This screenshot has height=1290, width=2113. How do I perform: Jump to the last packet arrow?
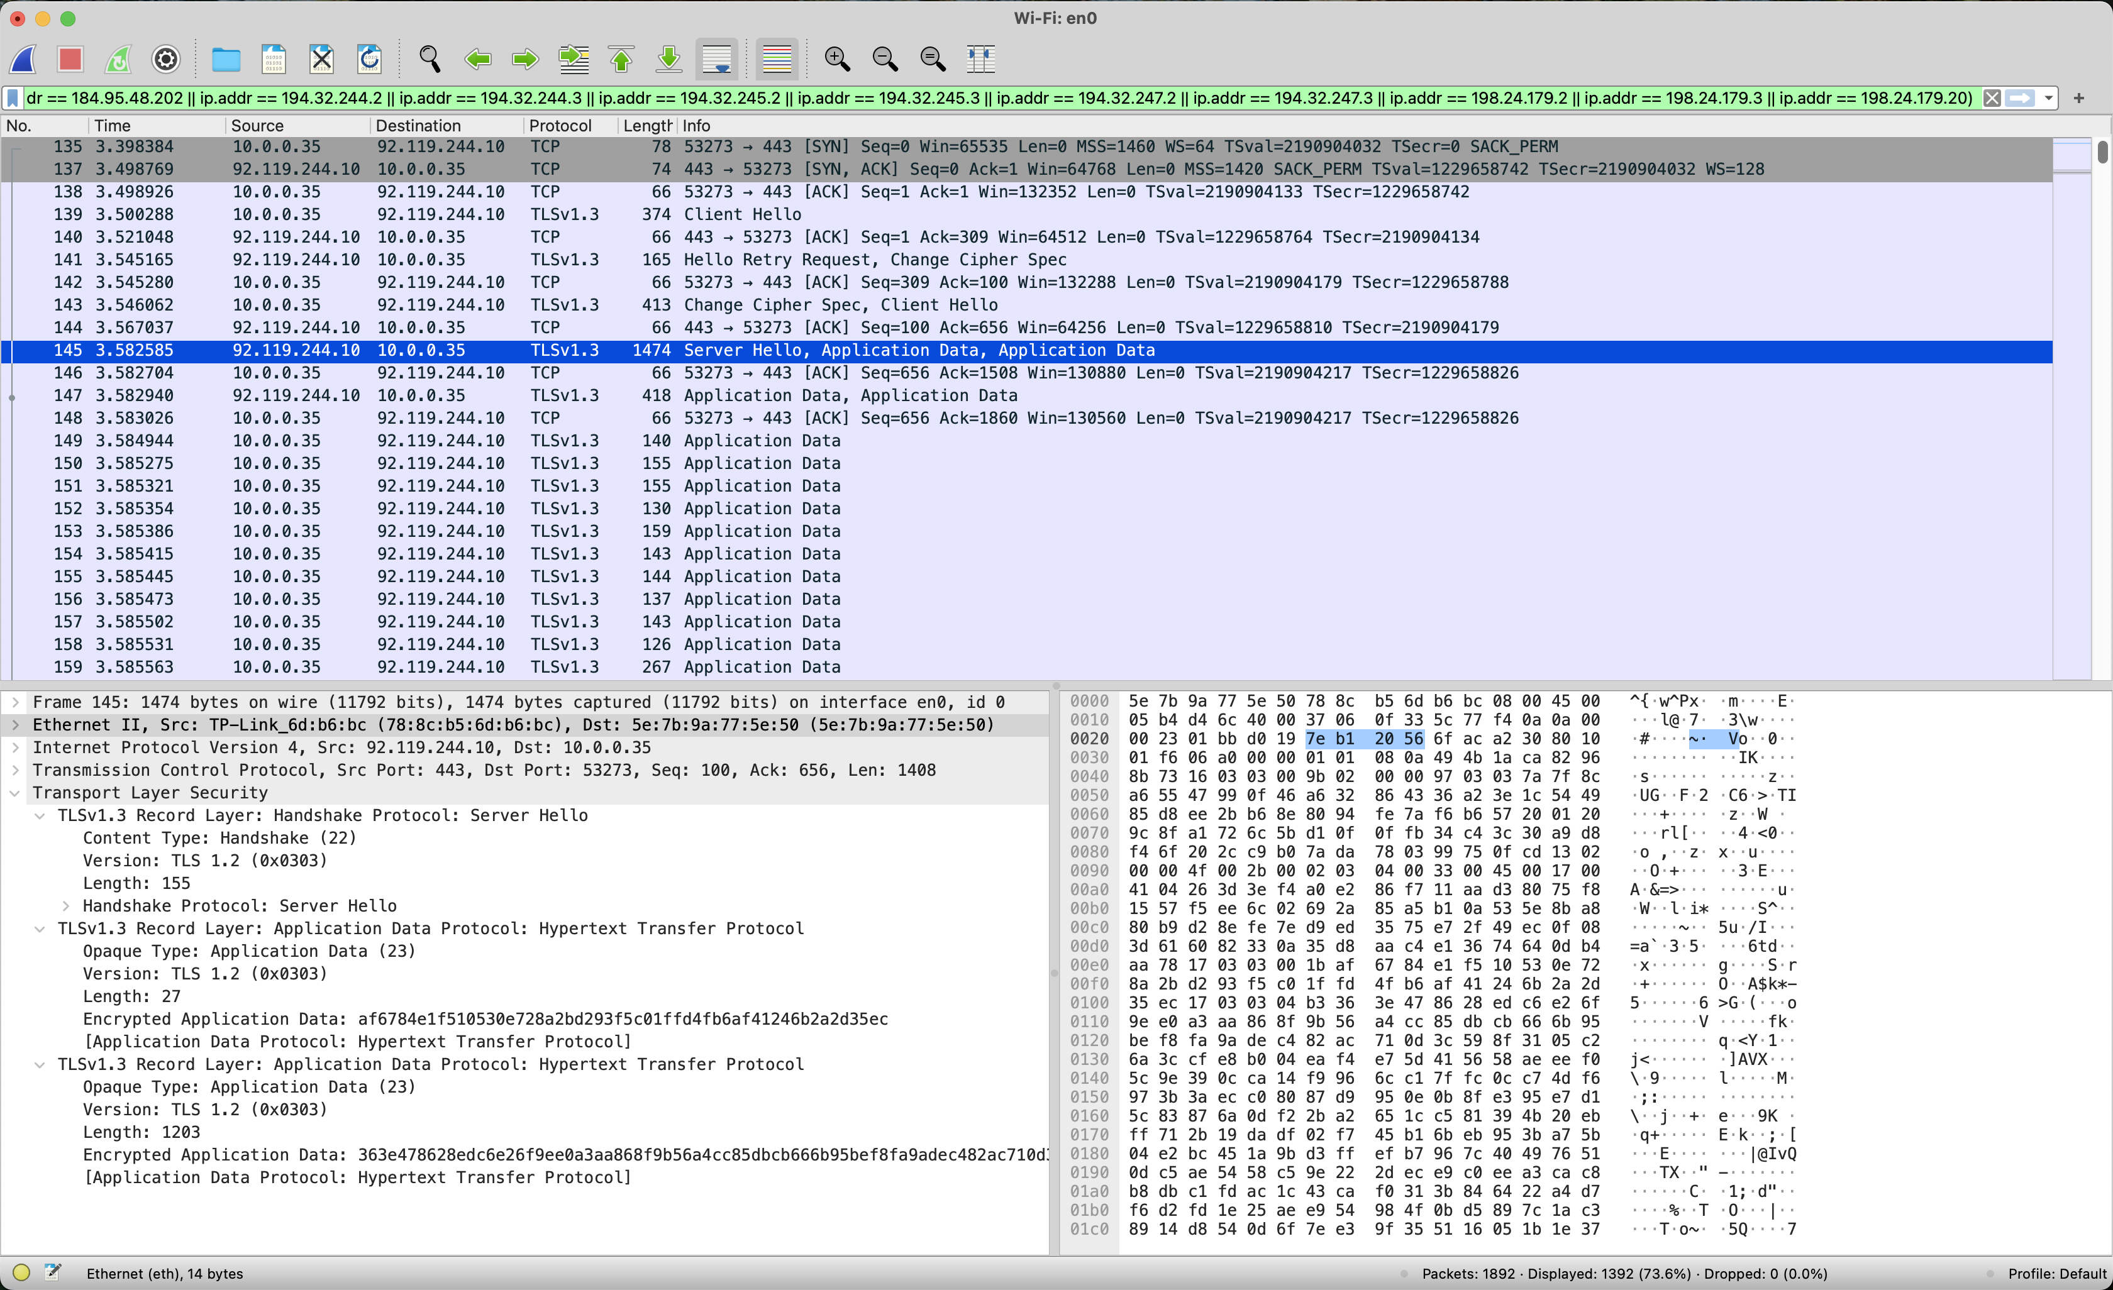pyautogui.click(x=668, y=59)
